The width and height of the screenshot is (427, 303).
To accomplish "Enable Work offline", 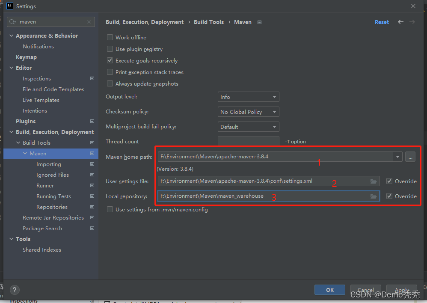I will 110,37.
